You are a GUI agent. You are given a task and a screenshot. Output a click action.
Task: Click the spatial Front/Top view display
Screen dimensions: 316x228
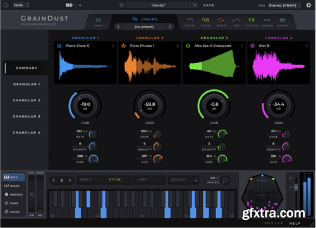click(262, 194)
